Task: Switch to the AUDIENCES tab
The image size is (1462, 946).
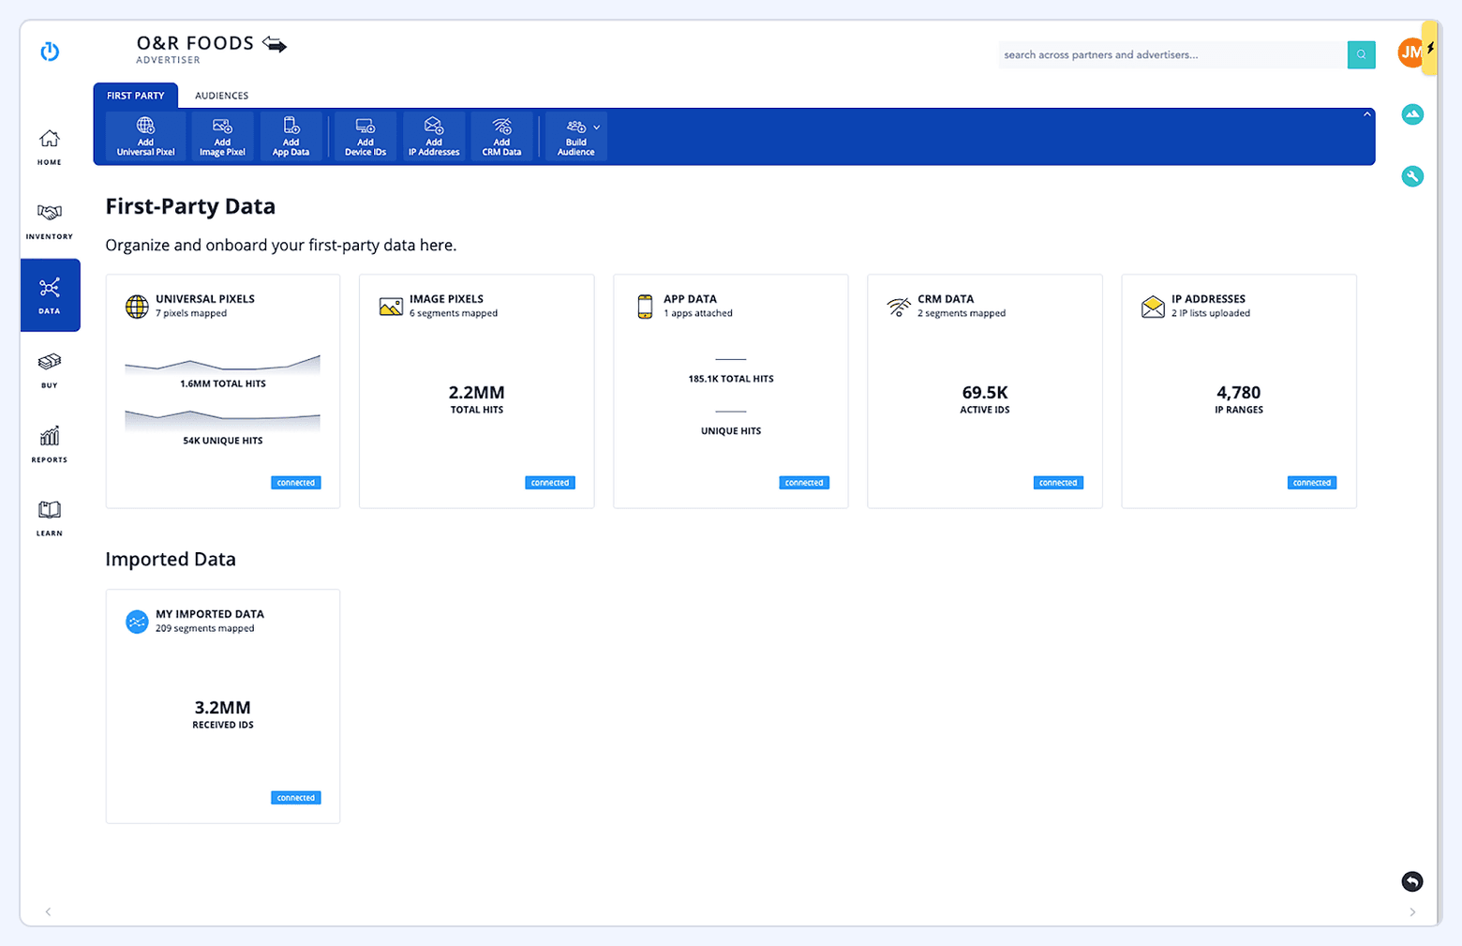Action: click(x=221, y=95)
